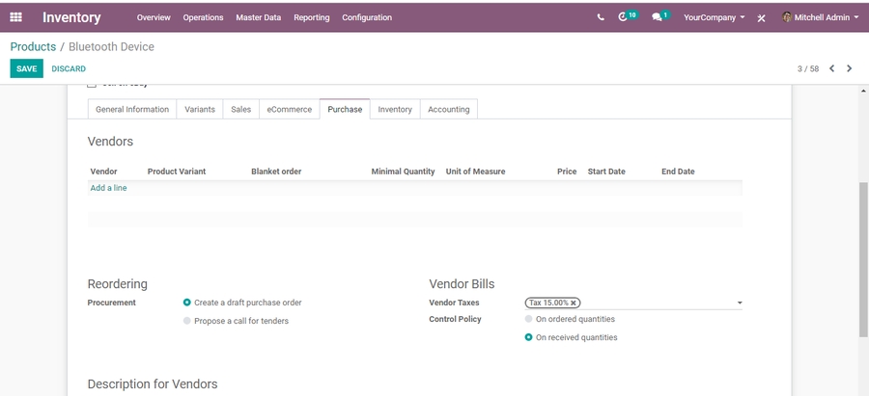Click the debug tools icon
This screenshot has height=396, width=869.
coord(762,18)
